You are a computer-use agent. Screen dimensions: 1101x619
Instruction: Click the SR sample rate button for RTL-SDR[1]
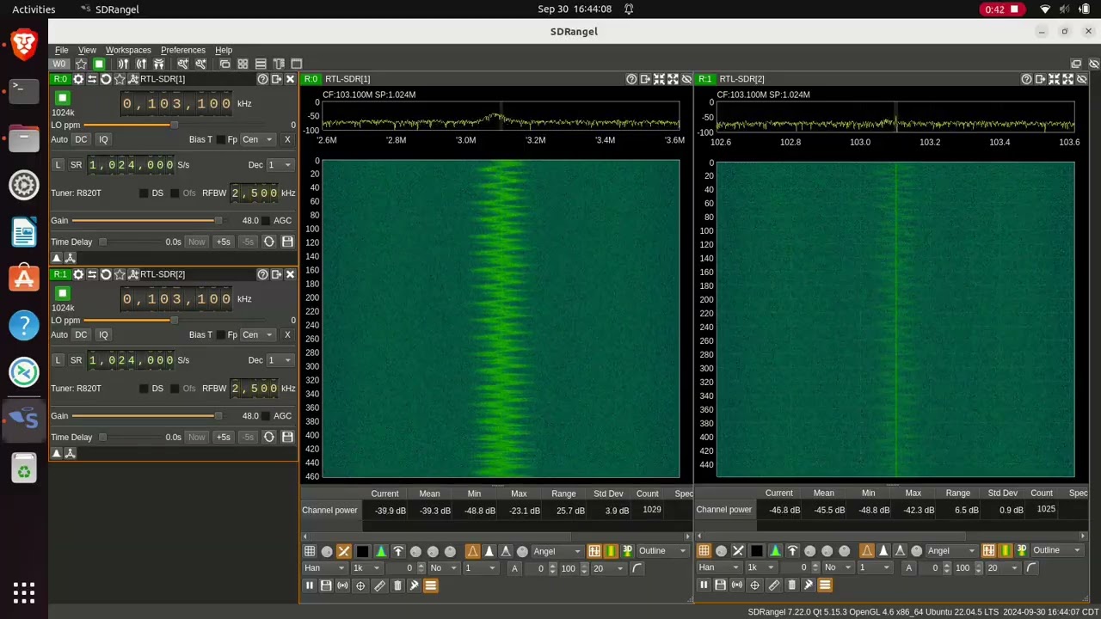(x=77, y=165)
